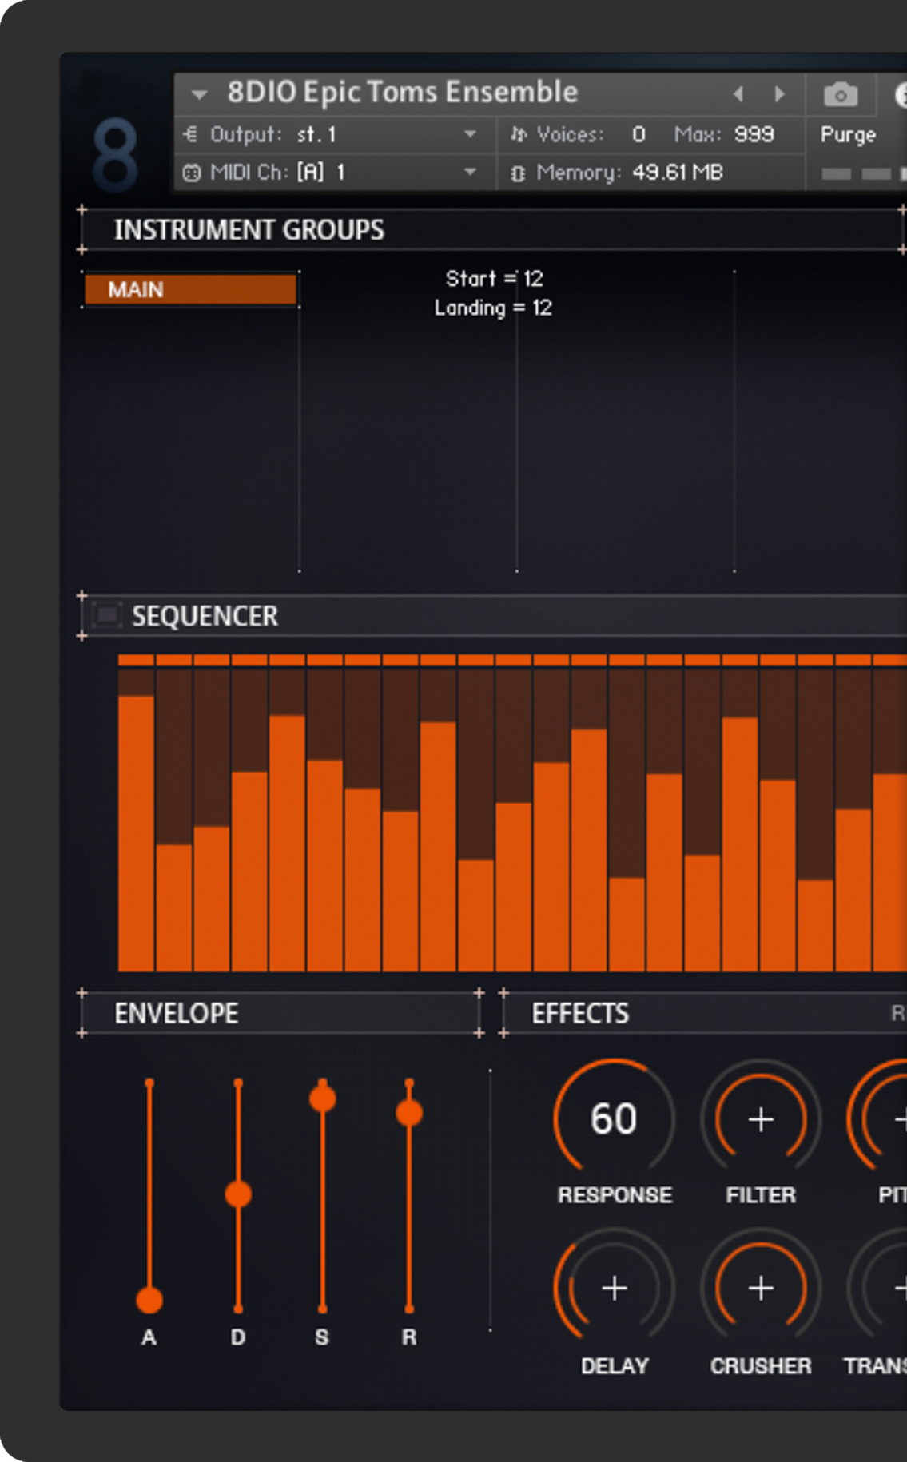Click the Attack (A) envelope slider handle

point(149,1300)
